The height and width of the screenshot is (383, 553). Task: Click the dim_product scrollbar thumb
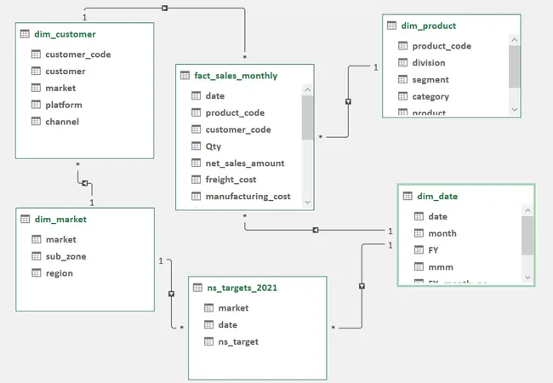click(x=515, y=66)
